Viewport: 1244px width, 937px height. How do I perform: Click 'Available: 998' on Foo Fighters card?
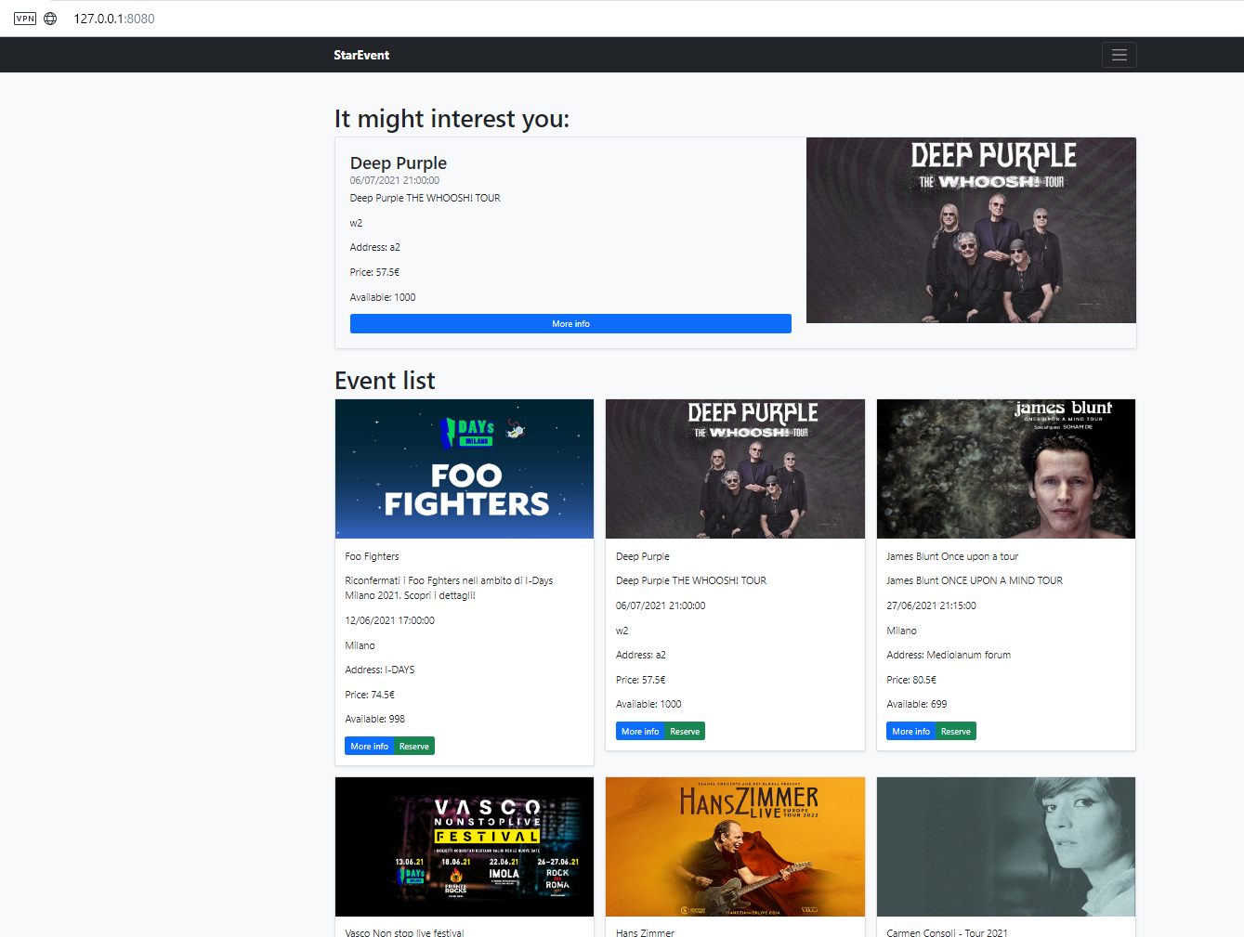[x=374, y=719]
